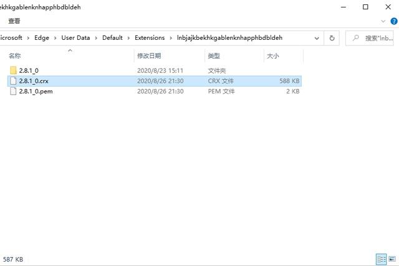
Task: Click the CRX 文件 type cell
Action: tap(221, 81)
